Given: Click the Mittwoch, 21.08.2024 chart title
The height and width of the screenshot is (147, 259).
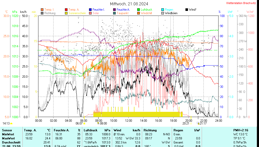Looking at the screenshot, I should [x=129, y=4].
